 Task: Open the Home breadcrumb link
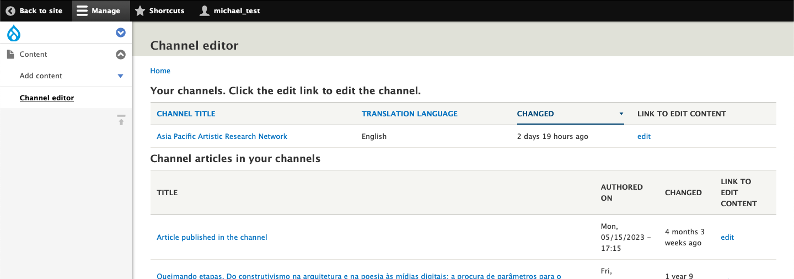tap(160, 71)
